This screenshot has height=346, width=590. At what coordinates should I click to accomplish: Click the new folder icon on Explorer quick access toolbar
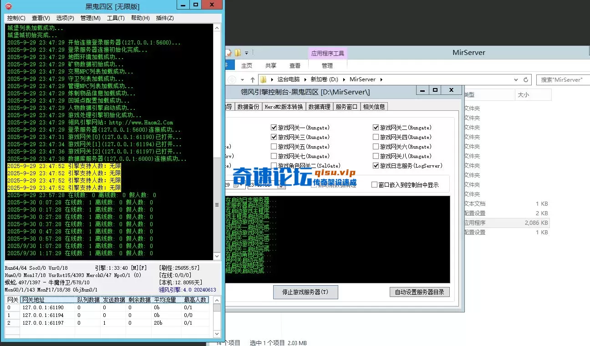(238, 53)
